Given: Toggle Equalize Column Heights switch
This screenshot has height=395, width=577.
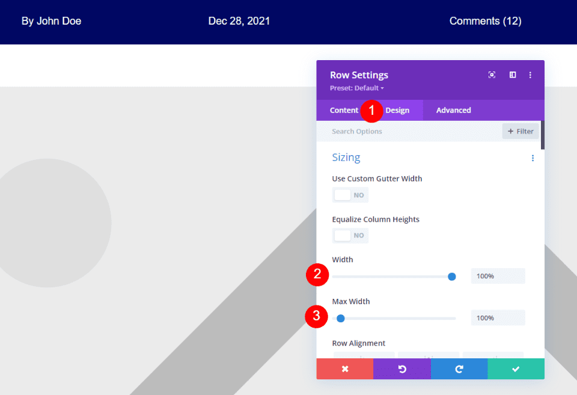Looking at the screenshot, I should [350, 236].
